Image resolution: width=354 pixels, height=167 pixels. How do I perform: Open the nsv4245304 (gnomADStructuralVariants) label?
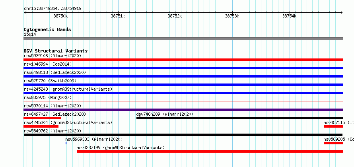click(x=68, y=122)
